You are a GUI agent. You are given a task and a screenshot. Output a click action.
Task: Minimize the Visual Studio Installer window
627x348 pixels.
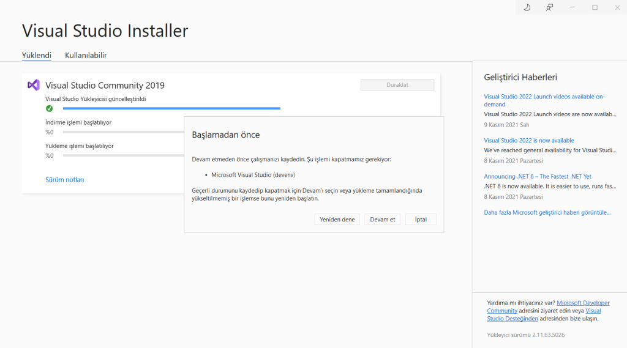coord(572,7)
